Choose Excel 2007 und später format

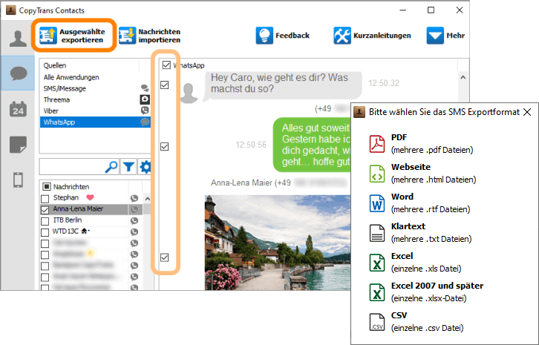coord(426,292)
